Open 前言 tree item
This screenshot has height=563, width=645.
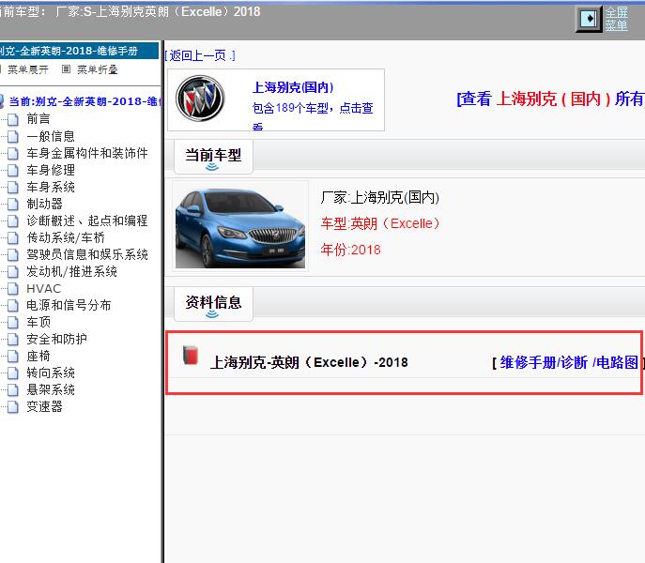click(38, 119)
